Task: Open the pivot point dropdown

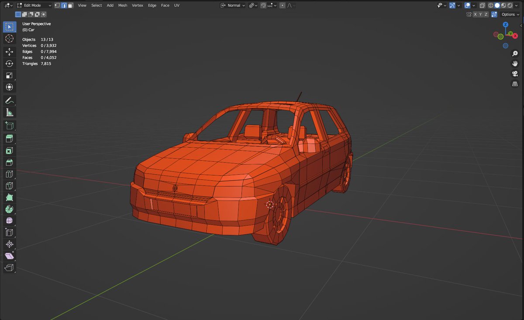Action: (x=253, y=5)
